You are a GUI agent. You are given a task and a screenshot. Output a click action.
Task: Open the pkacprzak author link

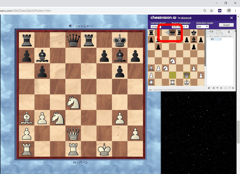pyautogui.click(x=186, y=18)
